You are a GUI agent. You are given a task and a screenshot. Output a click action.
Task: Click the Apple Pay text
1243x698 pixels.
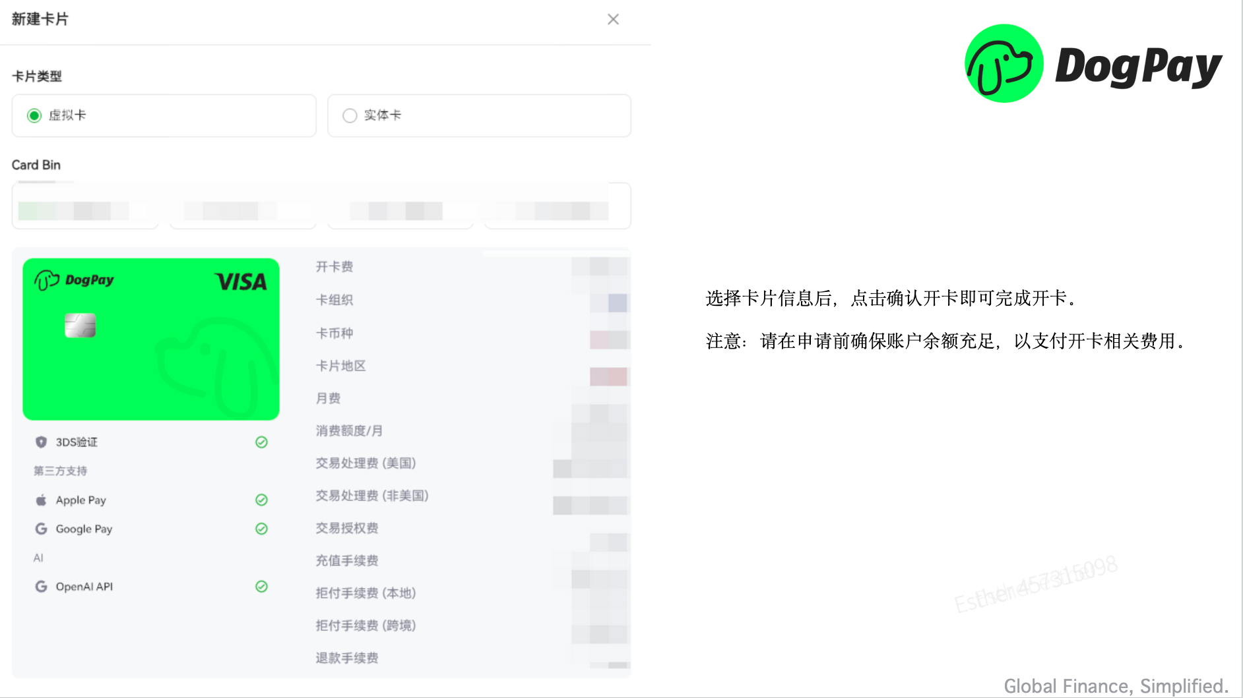point(81,500)
